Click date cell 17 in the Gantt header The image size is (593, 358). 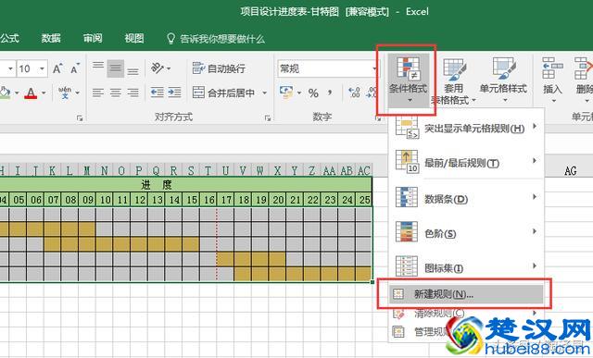click(226, 200)
